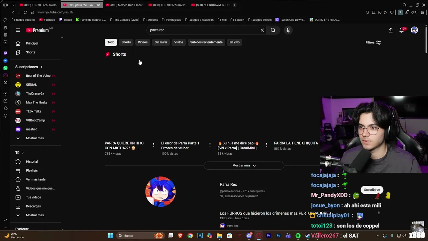This screenshot has width=428, height=241.
Task: Open Twitch bookmark in bookmarks bar
Action: 65,20
